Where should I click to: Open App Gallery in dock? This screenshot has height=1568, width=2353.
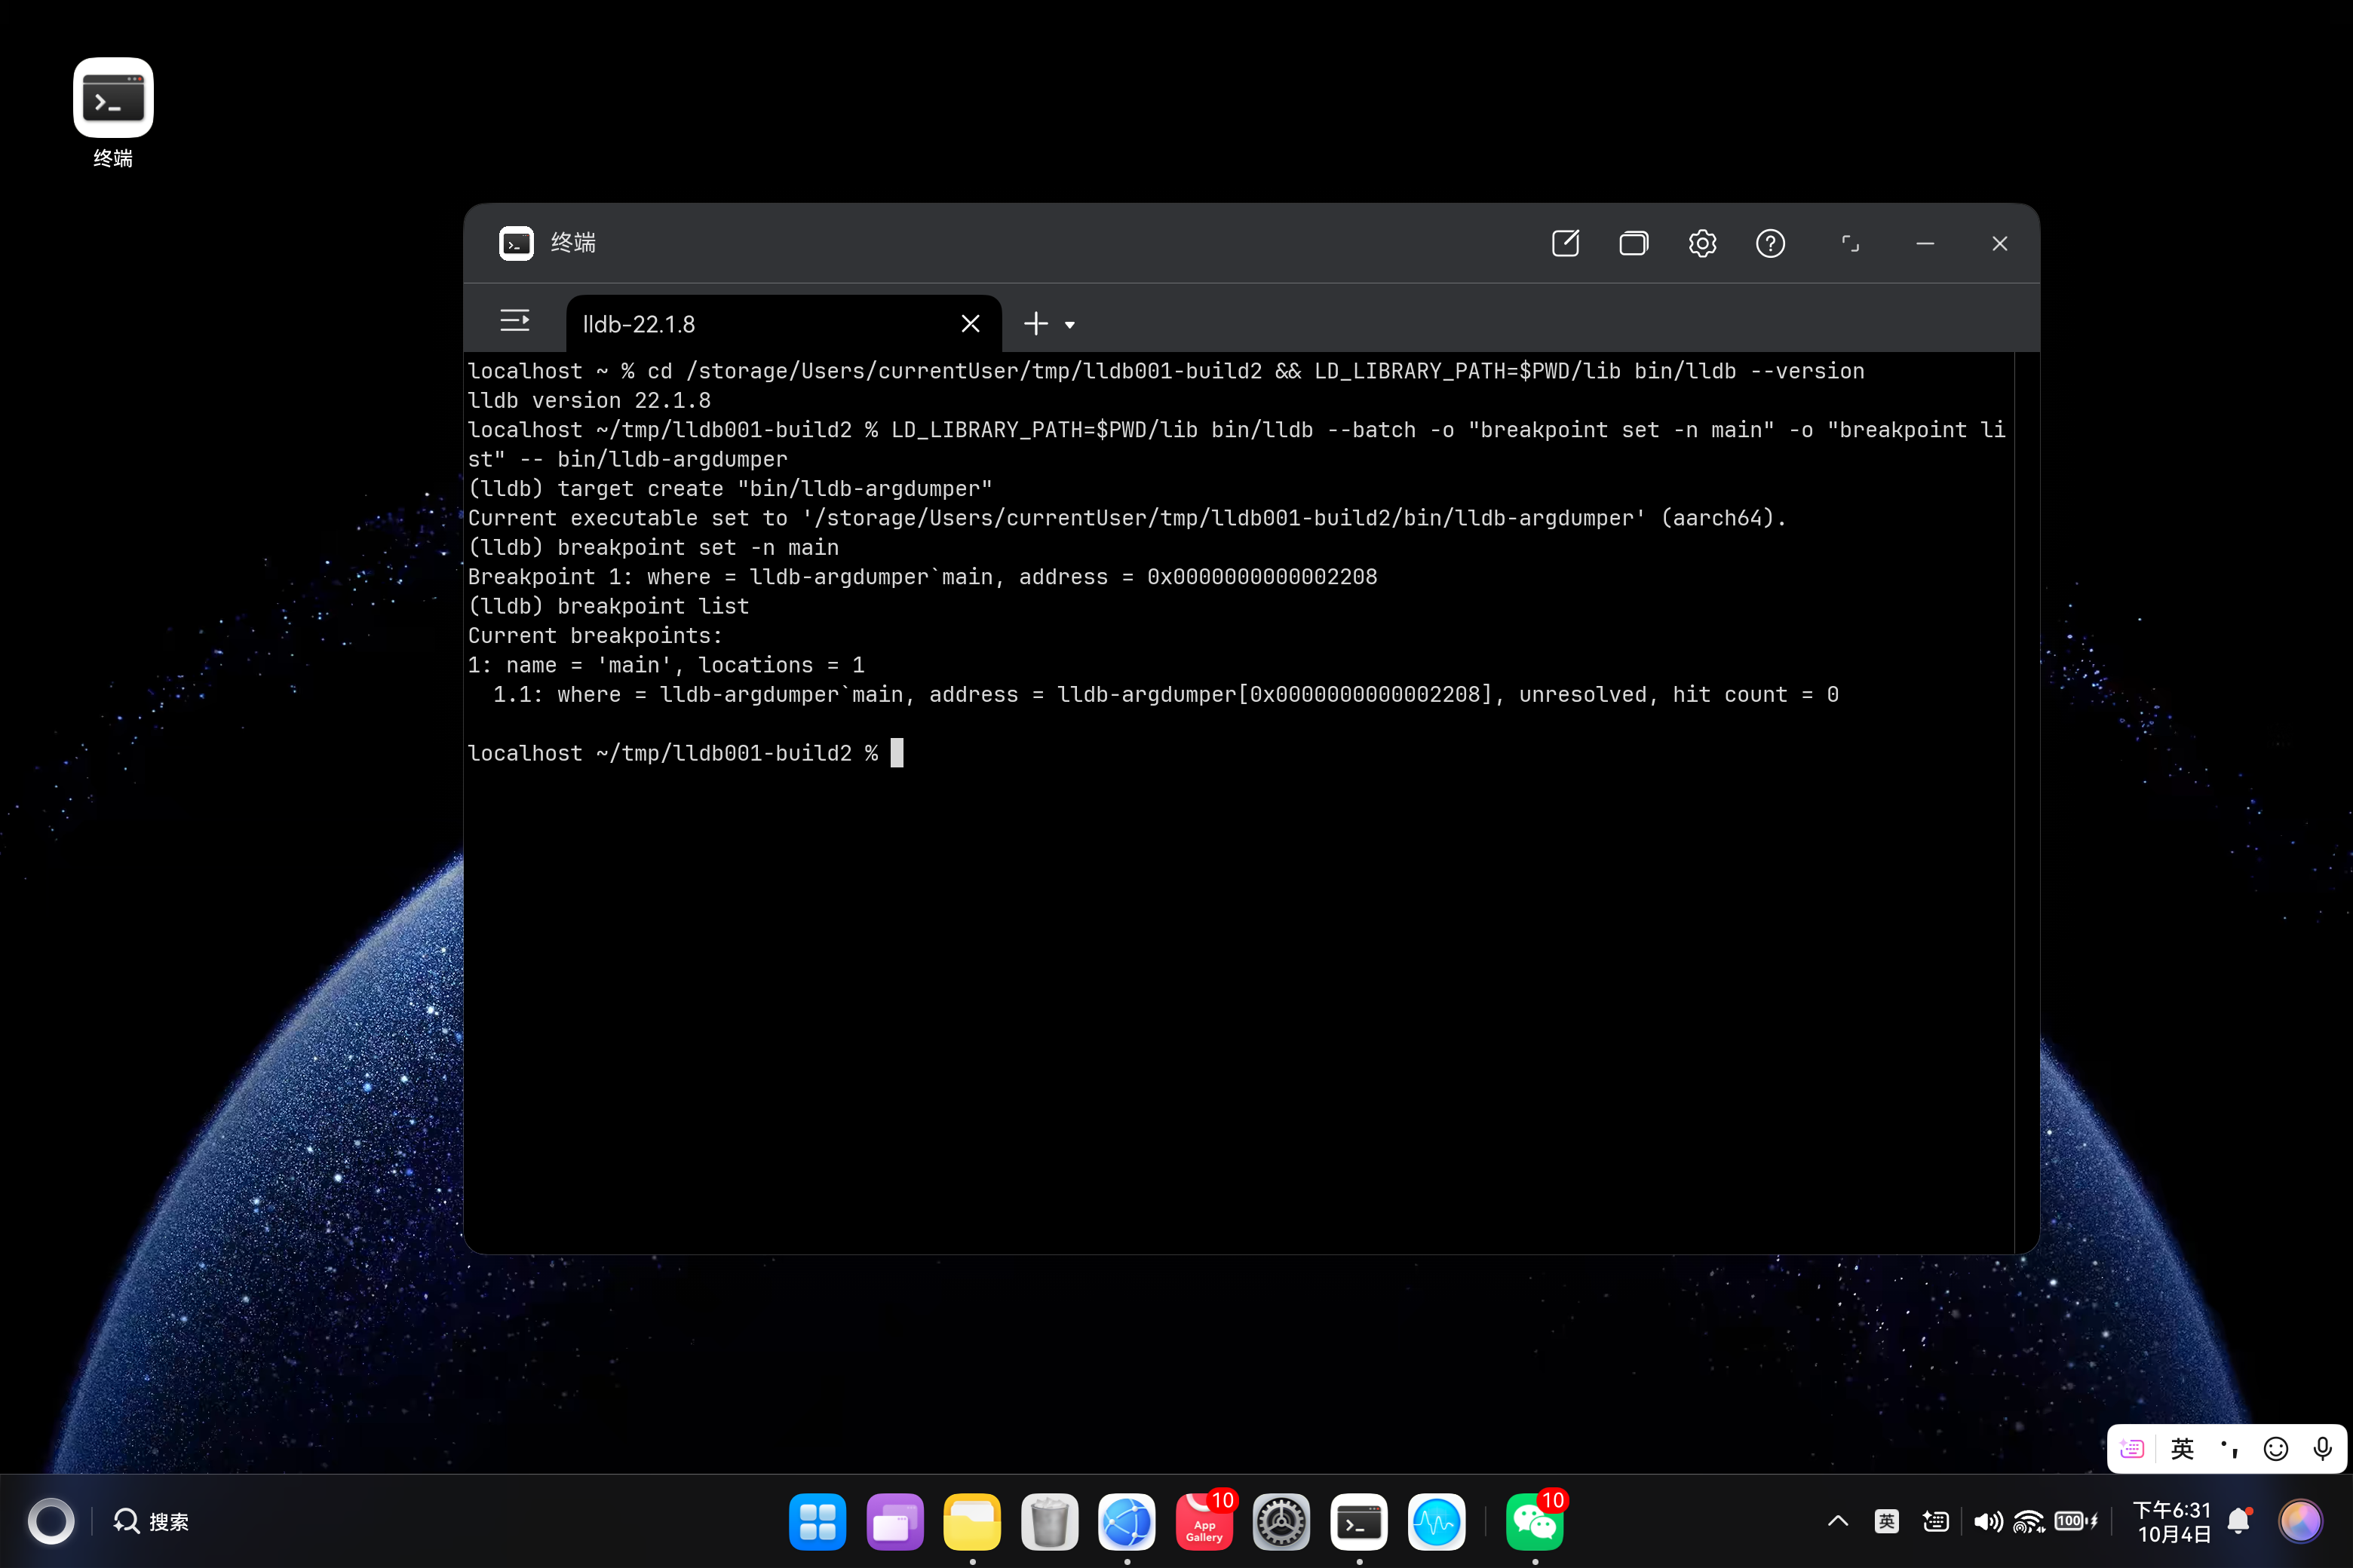coord(1204,1522)
